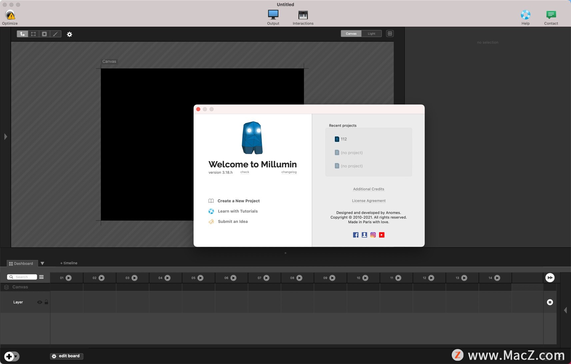This screenshot has width=571, height=364.
Task: Click Submit an Idea
Action: (228, 222)
